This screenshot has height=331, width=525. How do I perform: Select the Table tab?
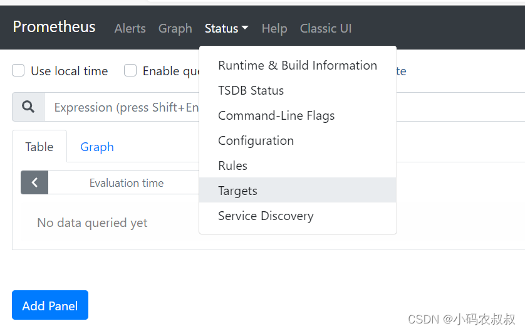(x=39, y=147)
